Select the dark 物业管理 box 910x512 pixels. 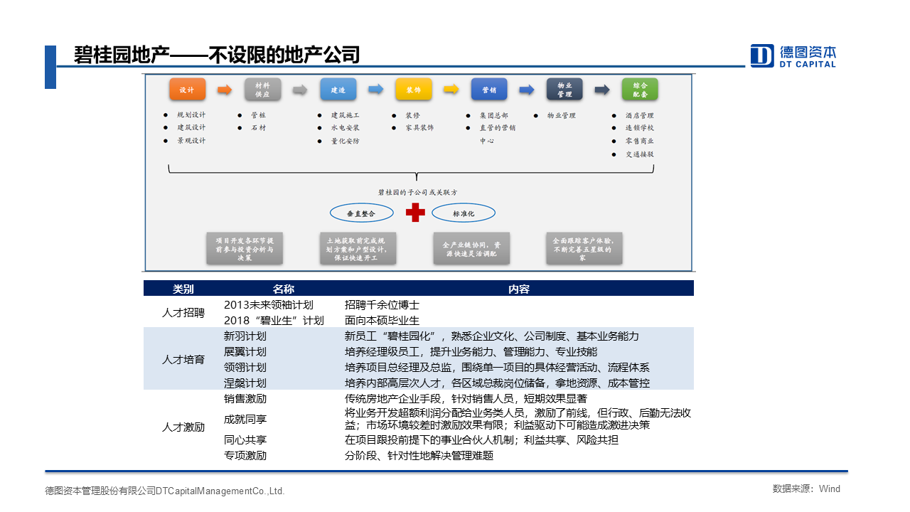(x=564, y=90)
